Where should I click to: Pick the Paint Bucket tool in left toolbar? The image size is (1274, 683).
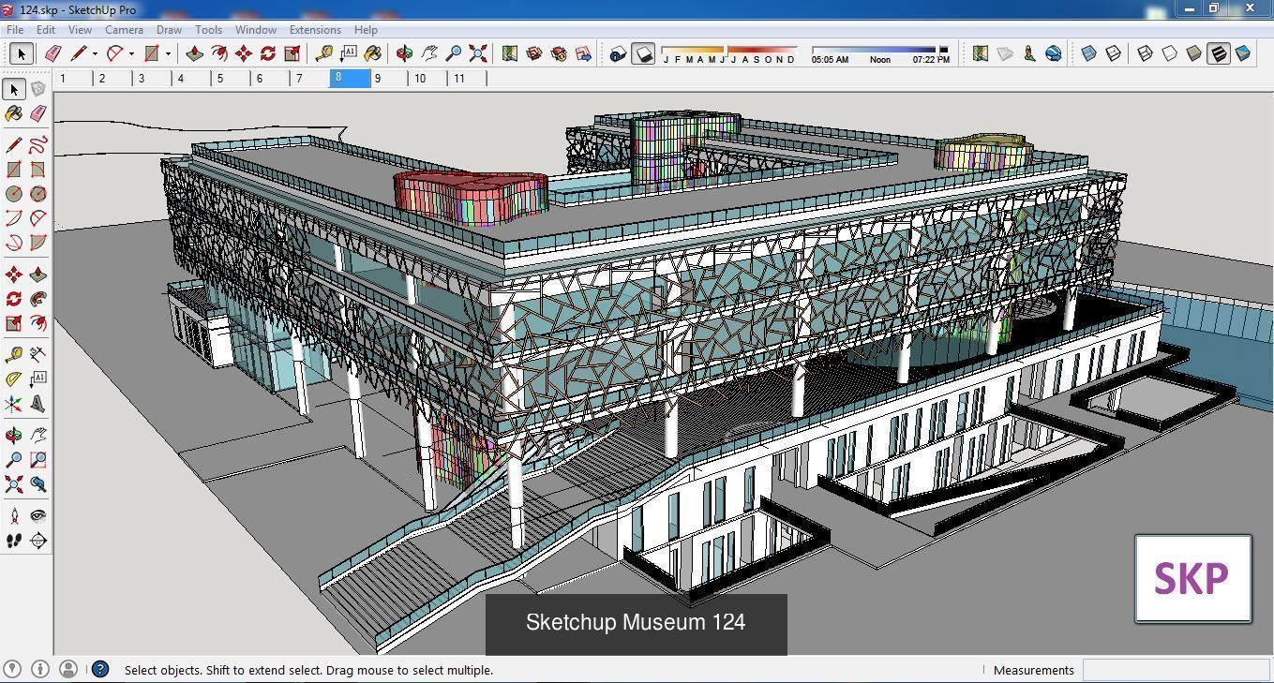point(14,113)
